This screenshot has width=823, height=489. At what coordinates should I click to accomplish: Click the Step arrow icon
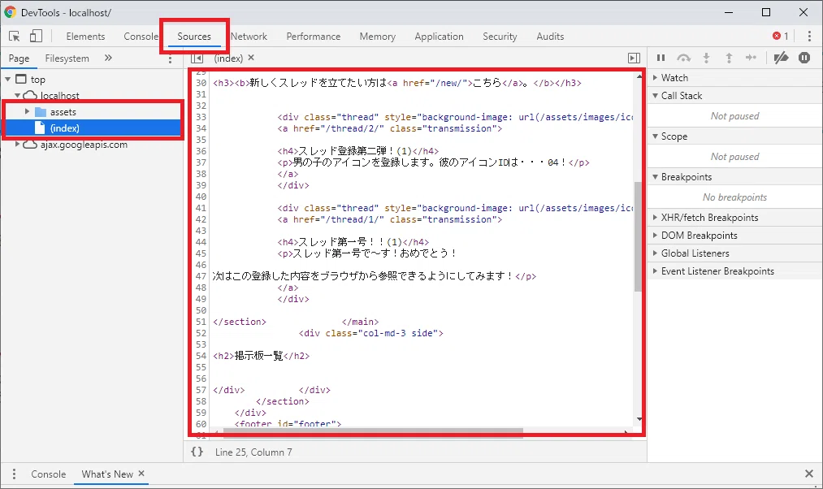coord(751,58)
